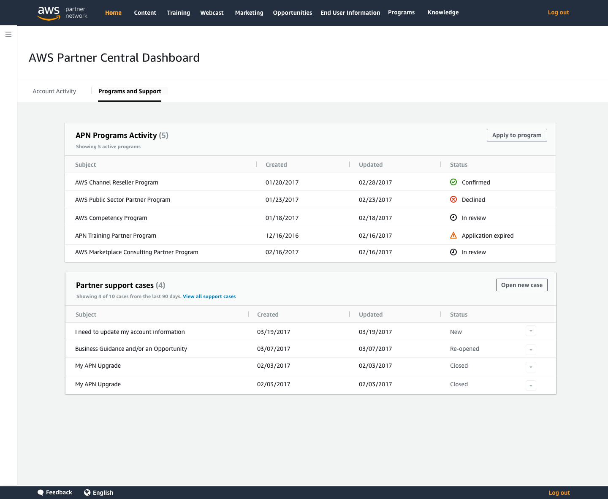Click the 'Application expired' status text
The height and width of the screenshot is (499, 608).
click(488, 236)
